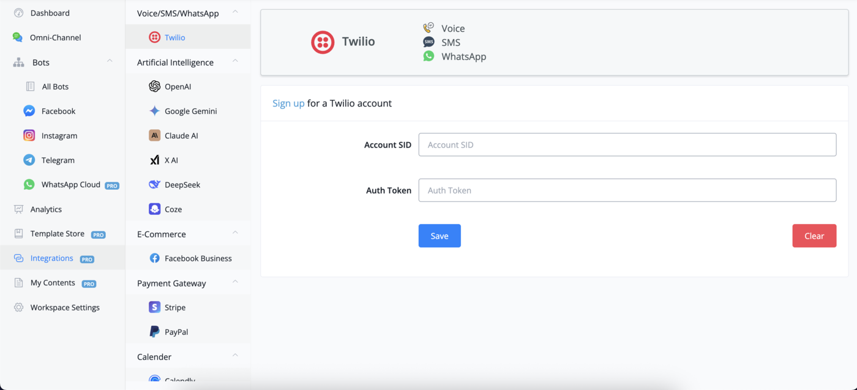Image resolution: width=857 pixels, height=390 pixels.
Task: Click the Voice phone icon in header
Action: pos(428,28)
